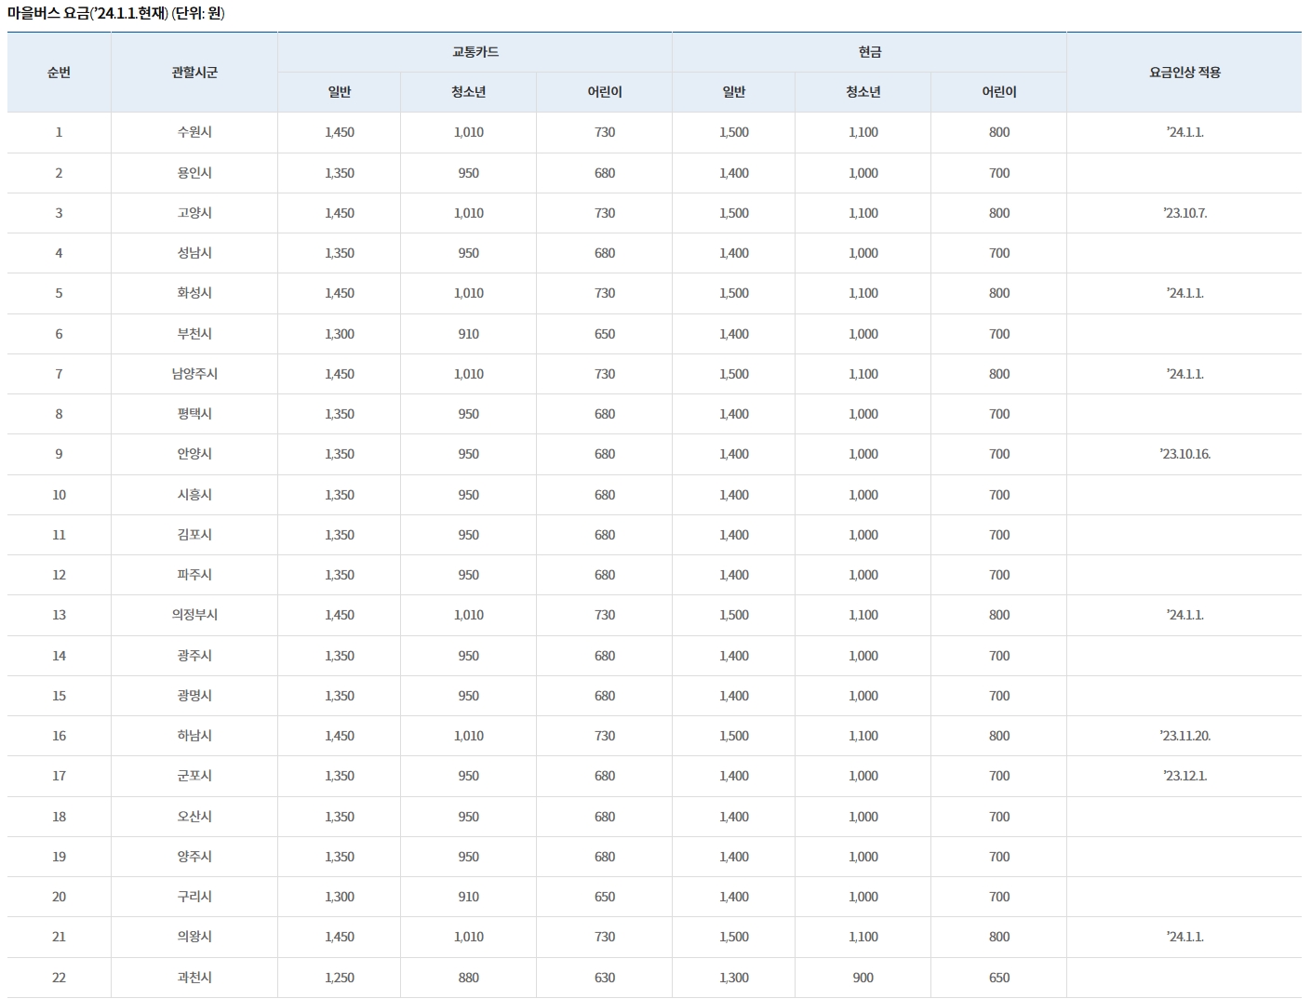1311x999 pixels.
Task: Click the '24.1.1. date in 의정부시 row
Action: pyautogui.click(x=1184, y=615)
